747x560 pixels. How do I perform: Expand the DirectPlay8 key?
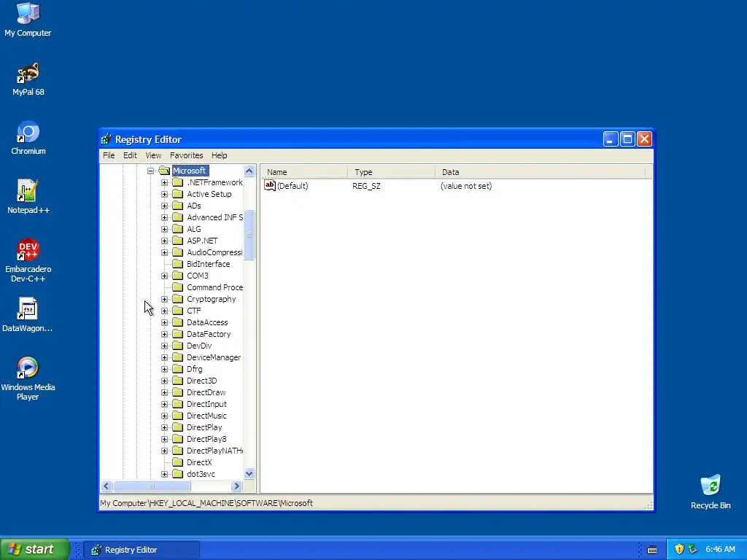[164, 439]
